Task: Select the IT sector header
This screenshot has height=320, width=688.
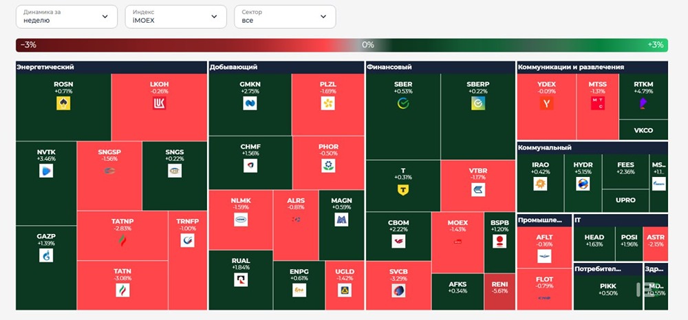Action: pyautogui.click(x=621, y=220)
